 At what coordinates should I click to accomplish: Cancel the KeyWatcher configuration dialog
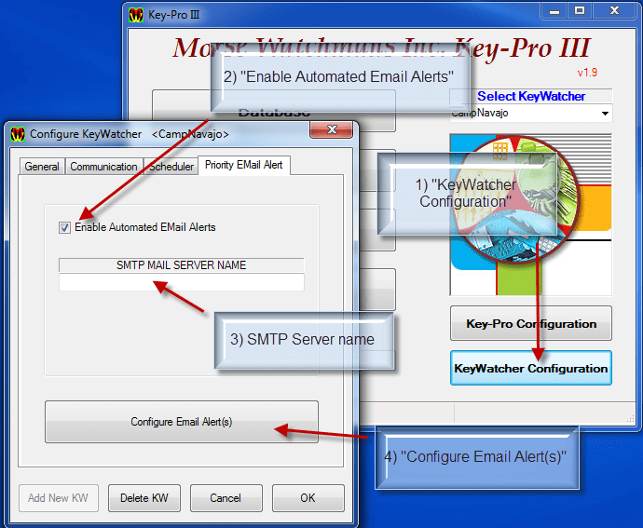(226, 498)
